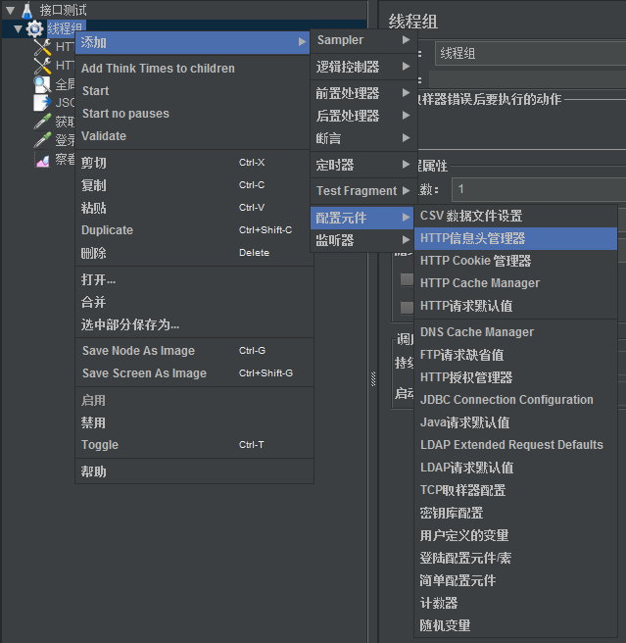Select HTTP Cache Manager

tap(515, 283)
